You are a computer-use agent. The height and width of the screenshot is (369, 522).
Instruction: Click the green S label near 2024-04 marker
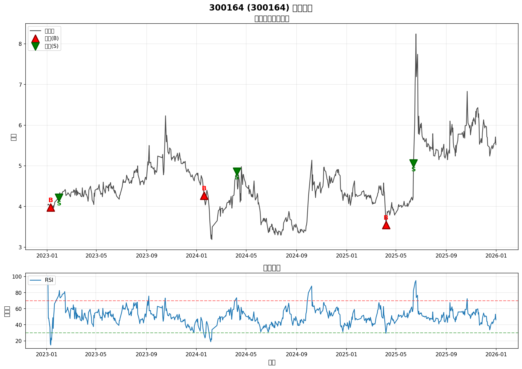[237, 178]
